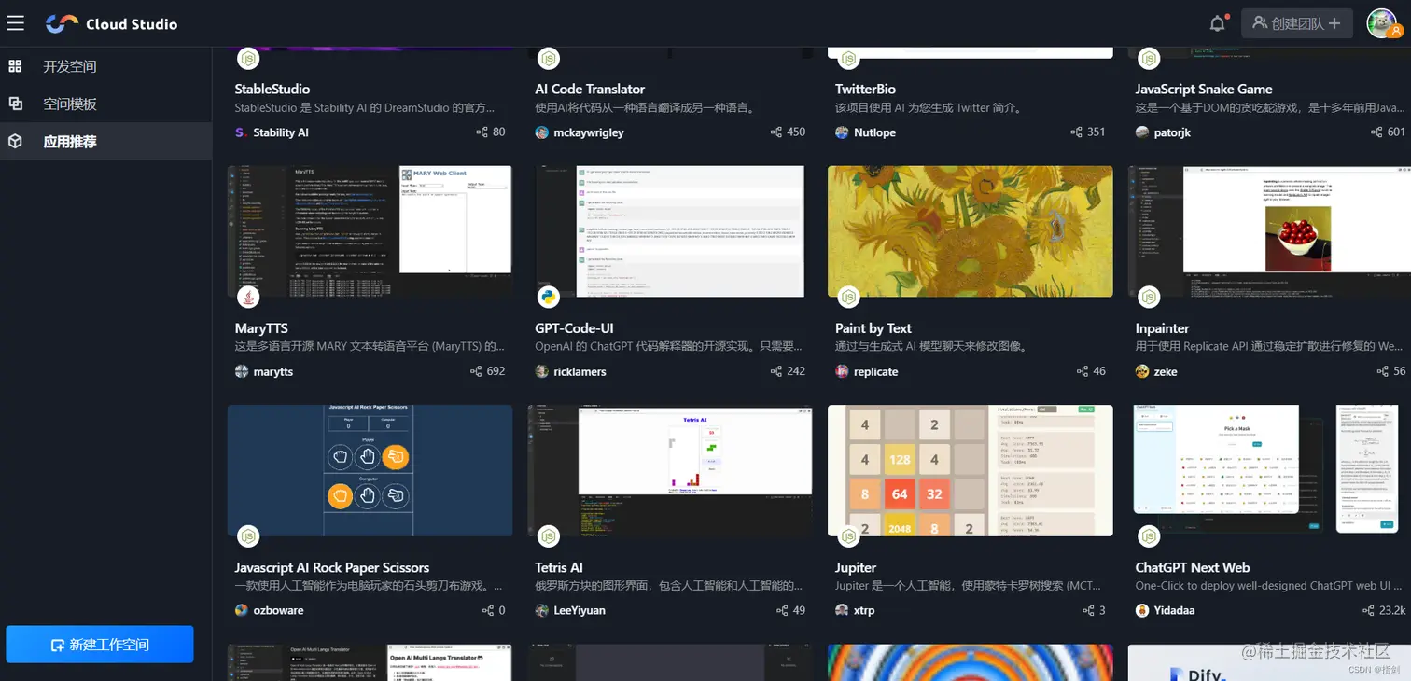1411x681 pixels.
Task: Click the 空间模板 copy icon
Action: [x=15, y=104]
